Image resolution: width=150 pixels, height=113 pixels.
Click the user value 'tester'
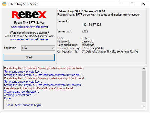click(x=85, y=38)
